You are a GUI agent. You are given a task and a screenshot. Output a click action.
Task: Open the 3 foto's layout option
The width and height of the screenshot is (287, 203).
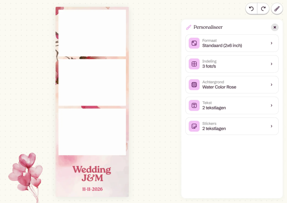(232, 64)
